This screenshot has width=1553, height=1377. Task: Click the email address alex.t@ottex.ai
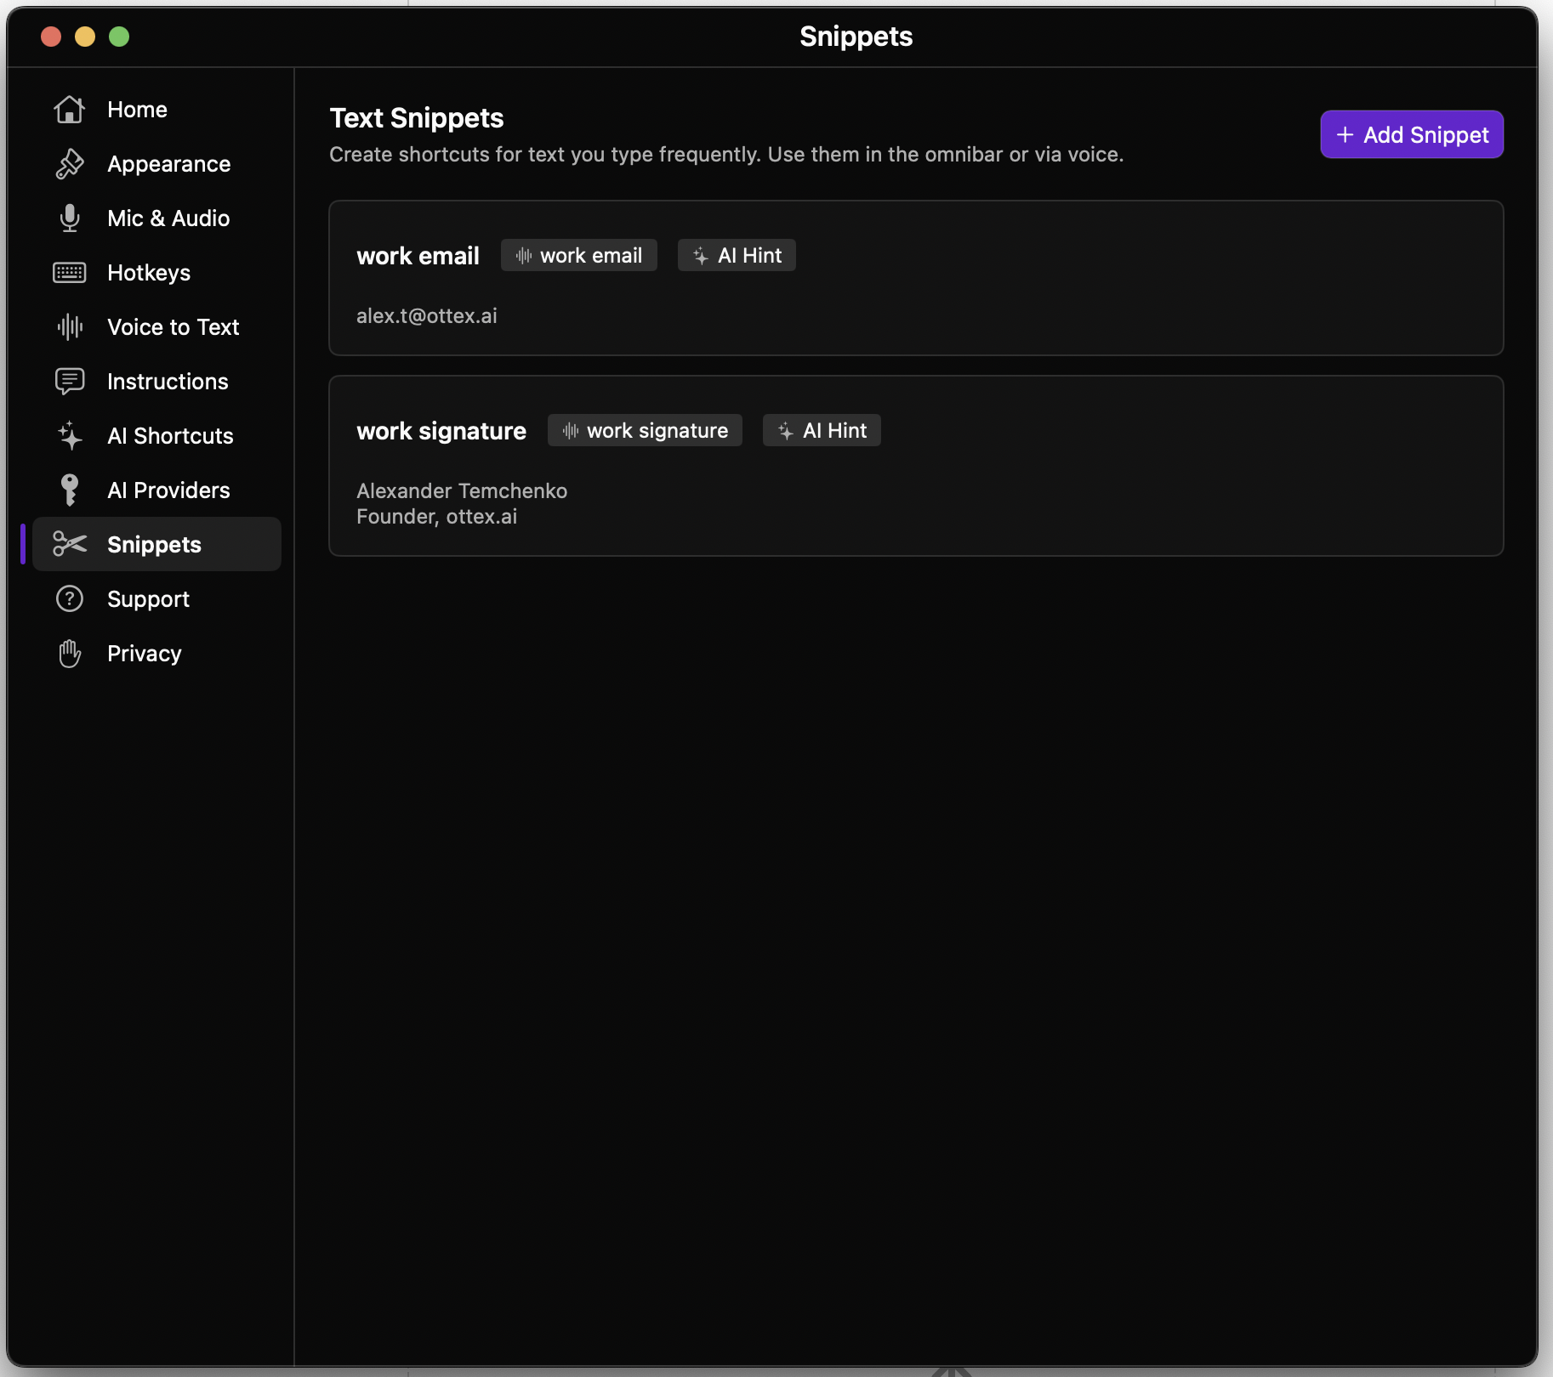pos(427,315)
